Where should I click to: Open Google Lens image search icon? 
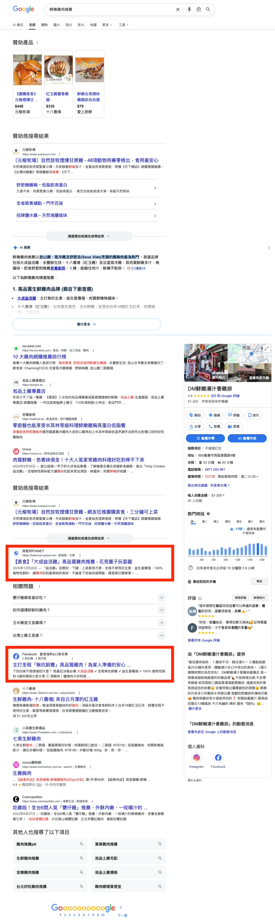(x=199, y=10)
